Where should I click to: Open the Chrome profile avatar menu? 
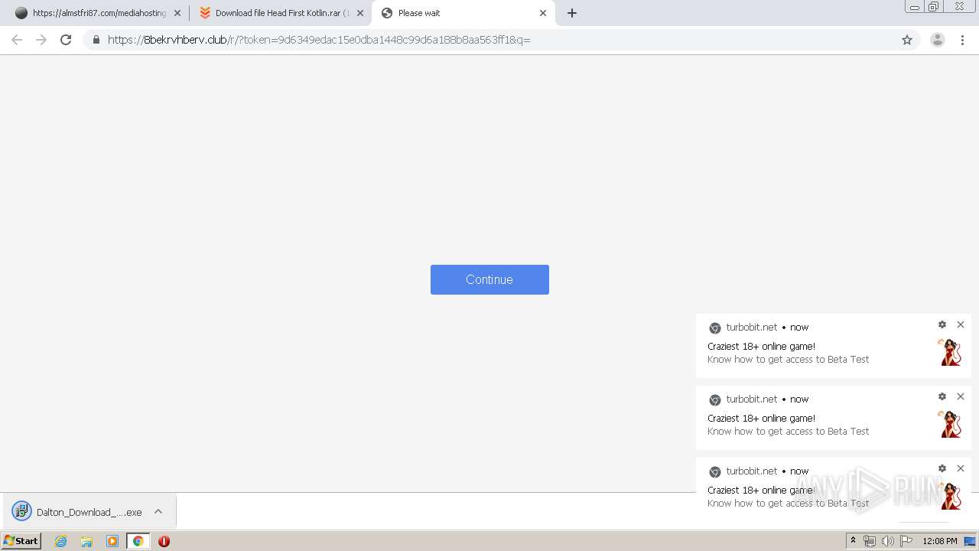click(938, 40)
